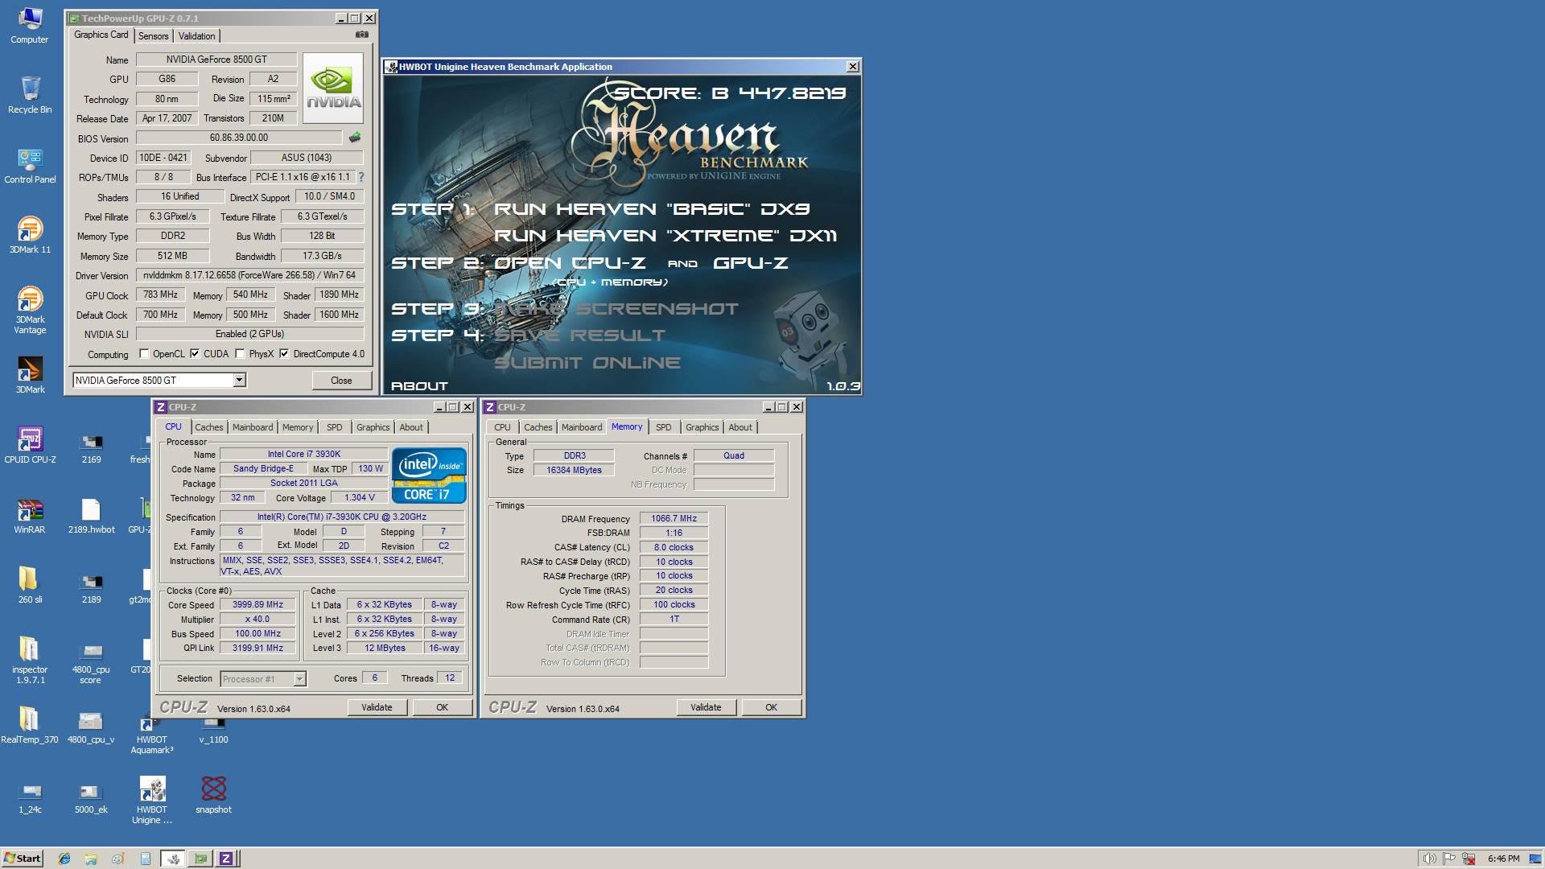Select the 3DMark Vantage desktop shortcut

(30, 310)
